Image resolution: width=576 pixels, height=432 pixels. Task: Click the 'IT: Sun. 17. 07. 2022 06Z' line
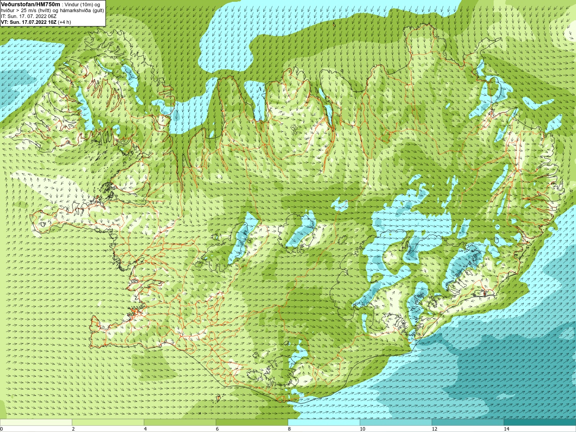29,16
